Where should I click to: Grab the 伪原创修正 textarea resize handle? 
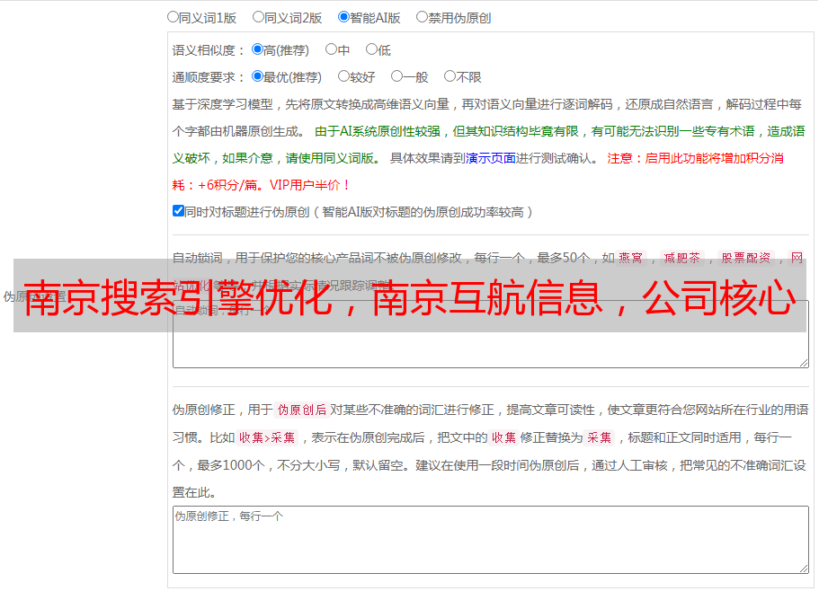(x=804, y=569)
